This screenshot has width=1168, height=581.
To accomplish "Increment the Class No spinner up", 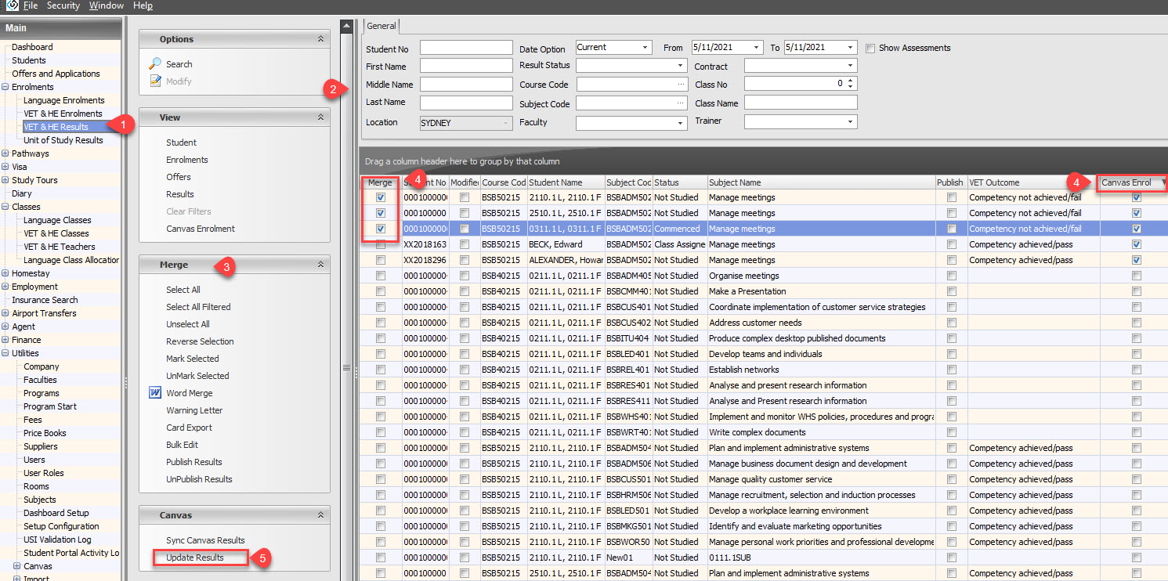I will point(852,80).
